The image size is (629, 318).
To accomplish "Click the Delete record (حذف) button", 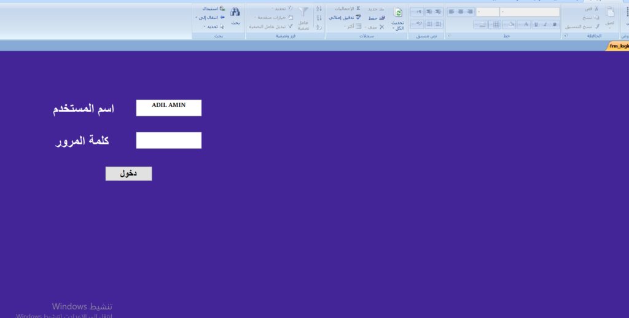I will 375,27.
